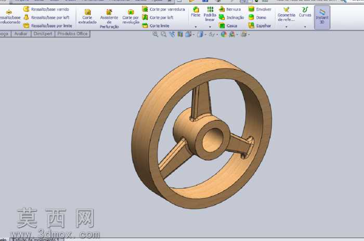
Task: Click the Nervura rib icon
Action: pos(222,9)
